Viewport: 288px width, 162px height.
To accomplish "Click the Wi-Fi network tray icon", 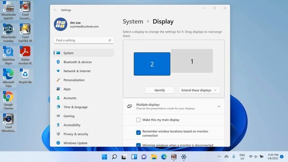I will [x=251, y=157].
